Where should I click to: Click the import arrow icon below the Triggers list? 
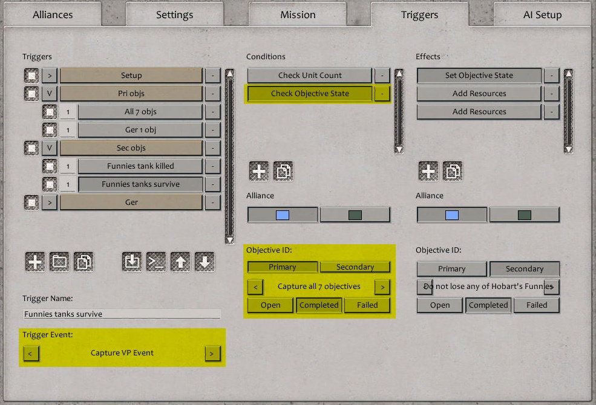[x=131, y=262]
